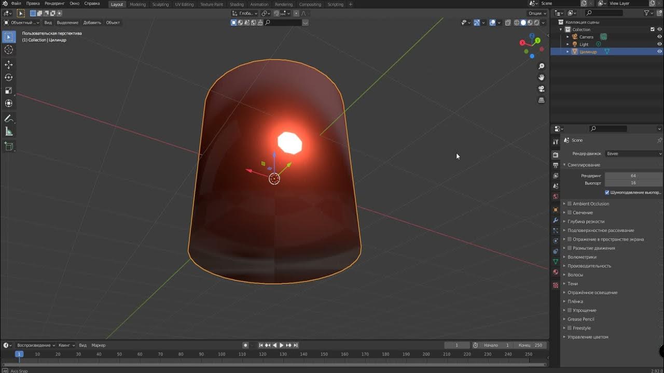Click the viewport pan hand icon
The image size is (664, 373).
pos(542,77)
